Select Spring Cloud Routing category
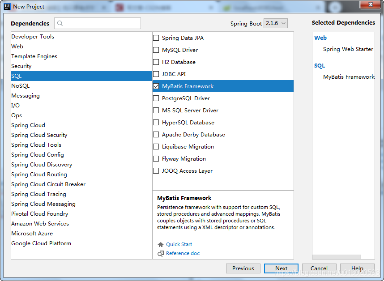384x281 pixels. tap(81, 174)
